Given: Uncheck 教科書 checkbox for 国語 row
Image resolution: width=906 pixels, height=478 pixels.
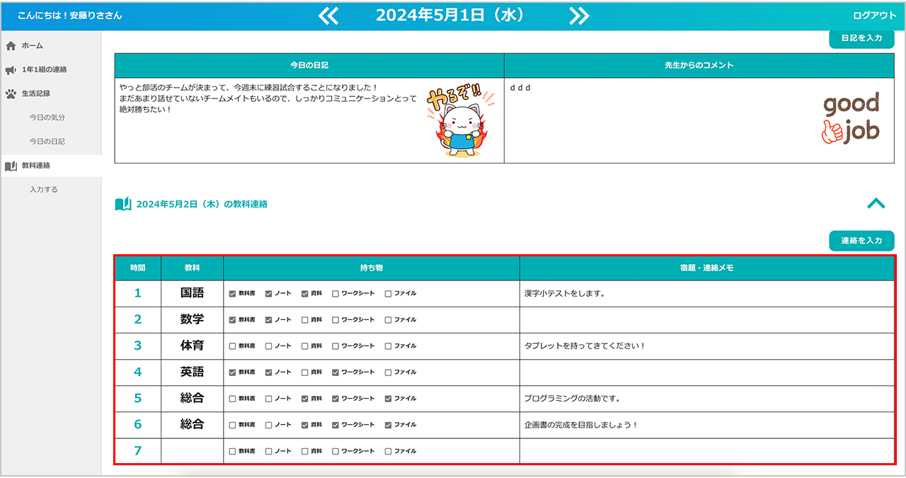Looking at the screenshot, I should (232, 293).
